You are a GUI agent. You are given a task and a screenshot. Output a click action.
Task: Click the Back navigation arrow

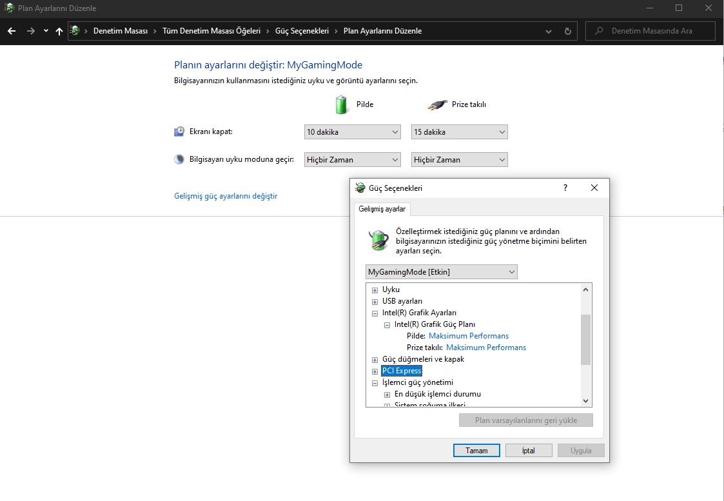12,31
